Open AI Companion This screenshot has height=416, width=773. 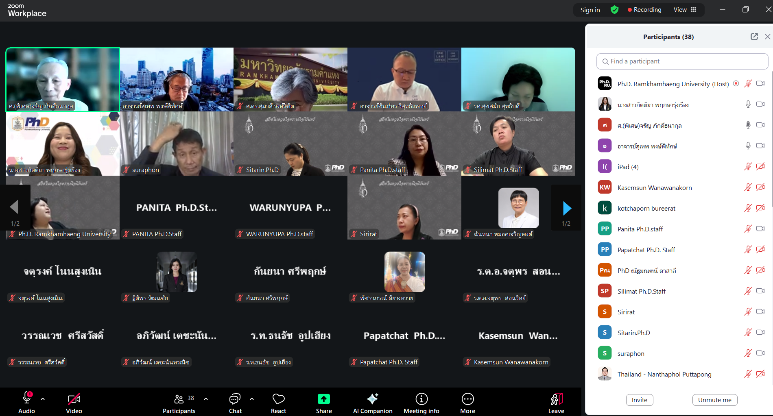click(x=372, y=403)
